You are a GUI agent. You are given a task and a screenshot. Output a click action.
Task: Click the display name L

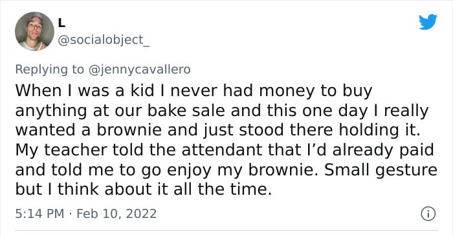tap(61, 23)
